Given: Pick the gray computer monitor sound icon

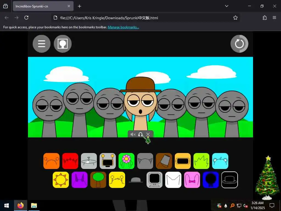Looking at the screenshot, I should pos(154,180).
